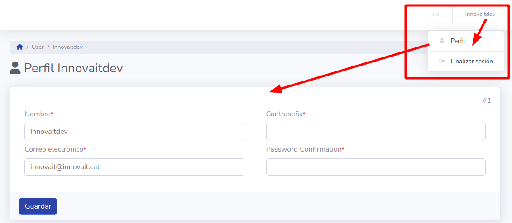512x223 pixels.
Task: Open the "es" language selector
Action: coord(435,14)
